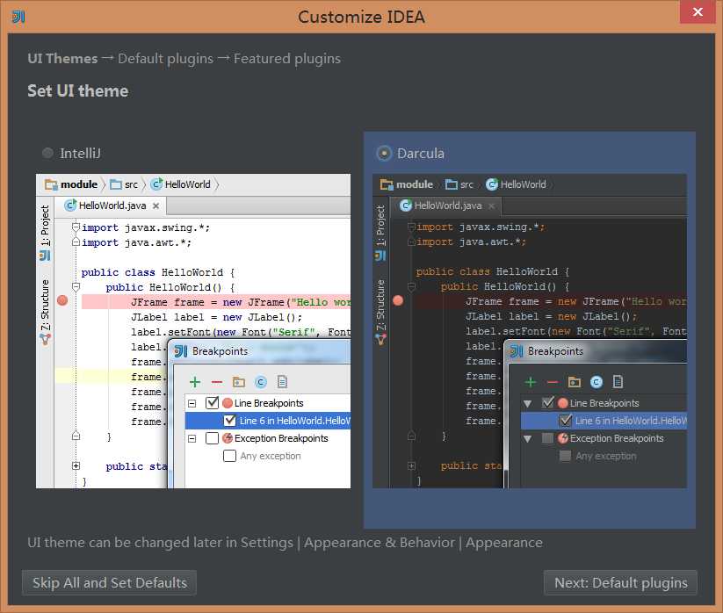Collapse first import fold marker in IntelliJ preview

(76, 227)
